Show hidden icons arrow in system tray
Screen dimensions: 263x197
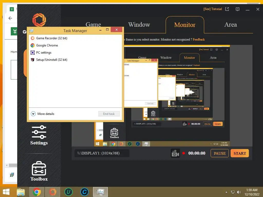click(x=227, y=192)
